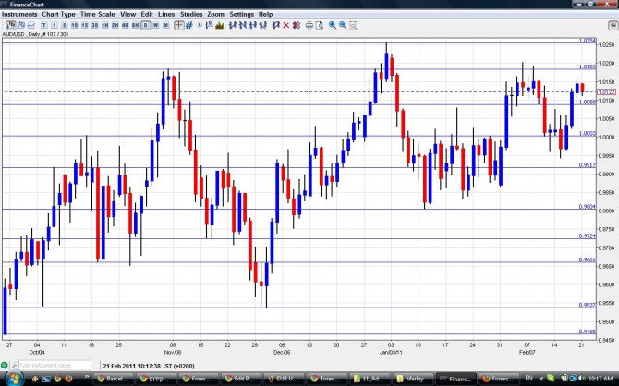
Task: Click the reset zoom icon
Action: coord(353,25)
